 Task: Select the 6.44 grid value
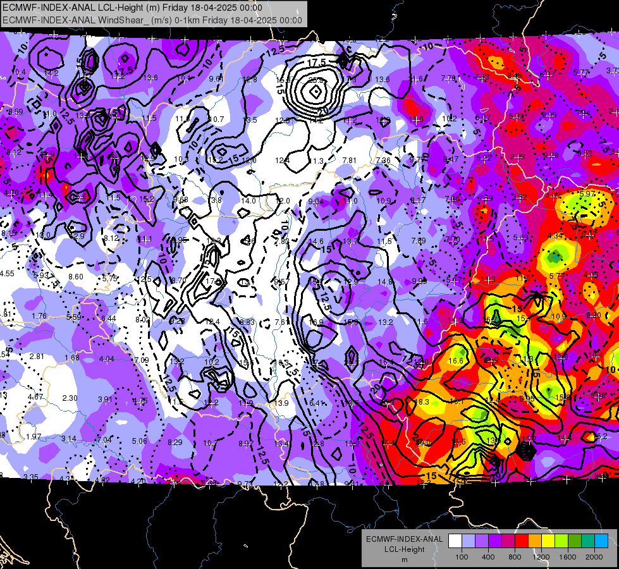coord(109,319)
